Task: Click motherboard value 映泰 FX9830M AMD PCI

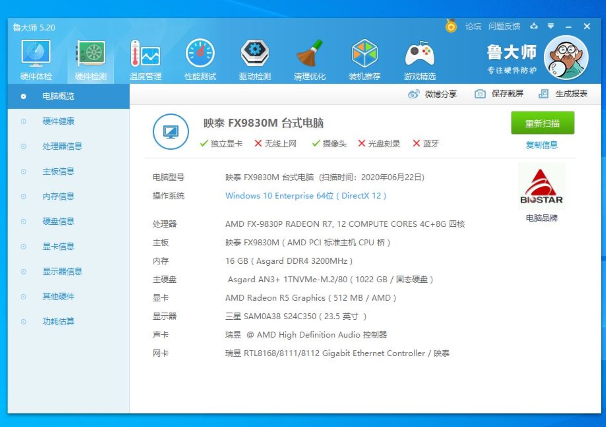Action: click(307, 243)
